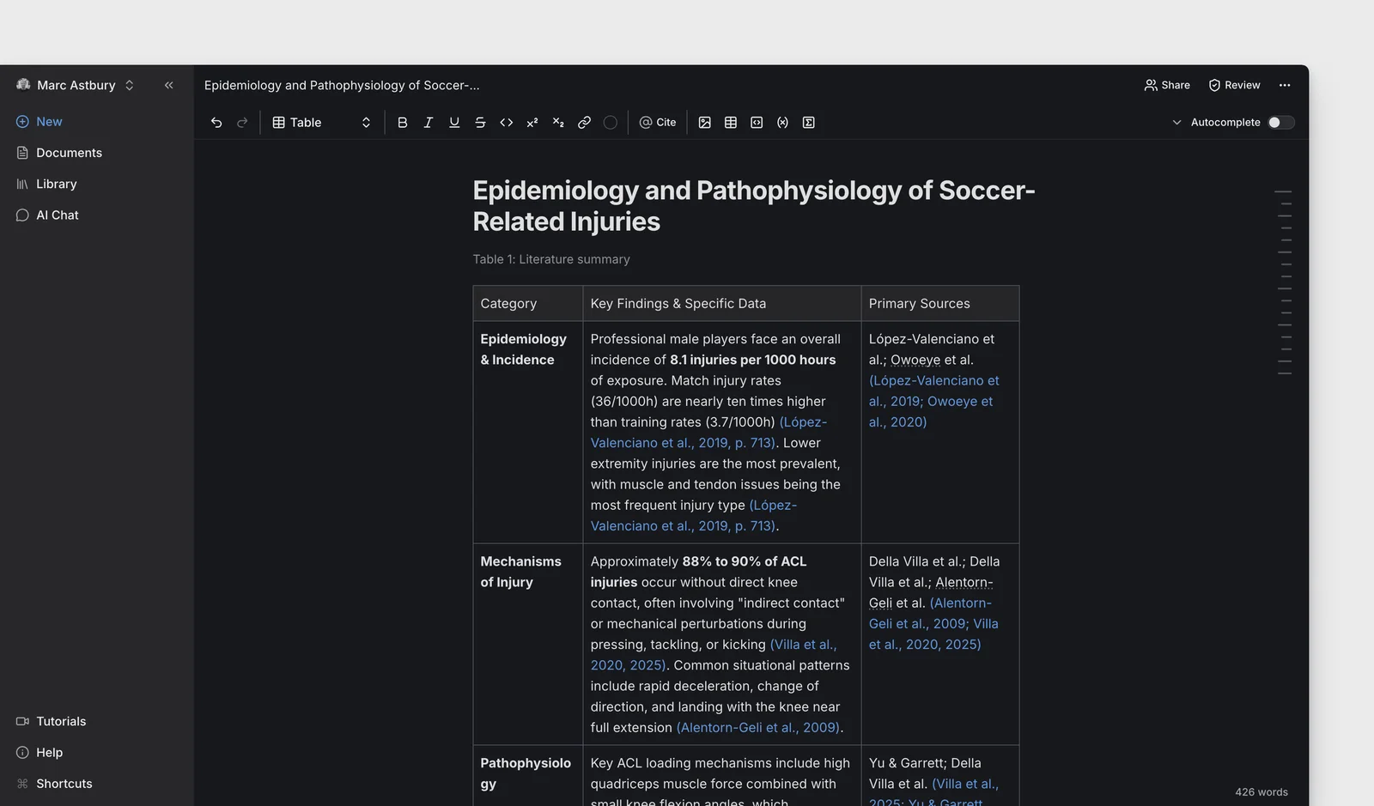Screen dimensions: 1374x806
Task: Click the '426 words' counter
Action: point(1262,792)
